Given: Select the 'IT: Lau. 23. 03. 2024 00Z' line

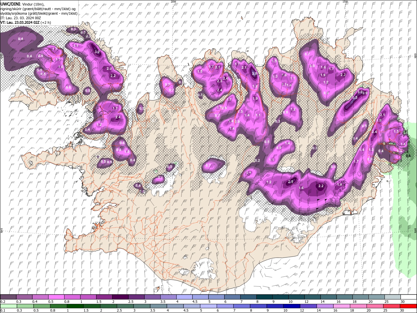Looking at the screenshot, I should [20, 18].
